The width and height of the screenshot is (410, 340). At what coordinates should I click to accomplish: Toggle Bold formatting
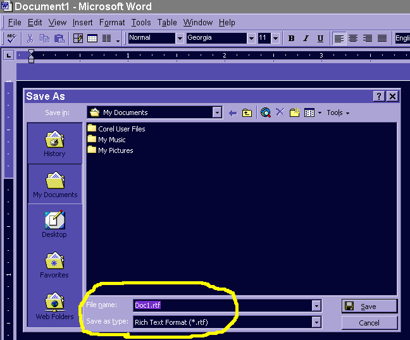[x=291, y=39]
